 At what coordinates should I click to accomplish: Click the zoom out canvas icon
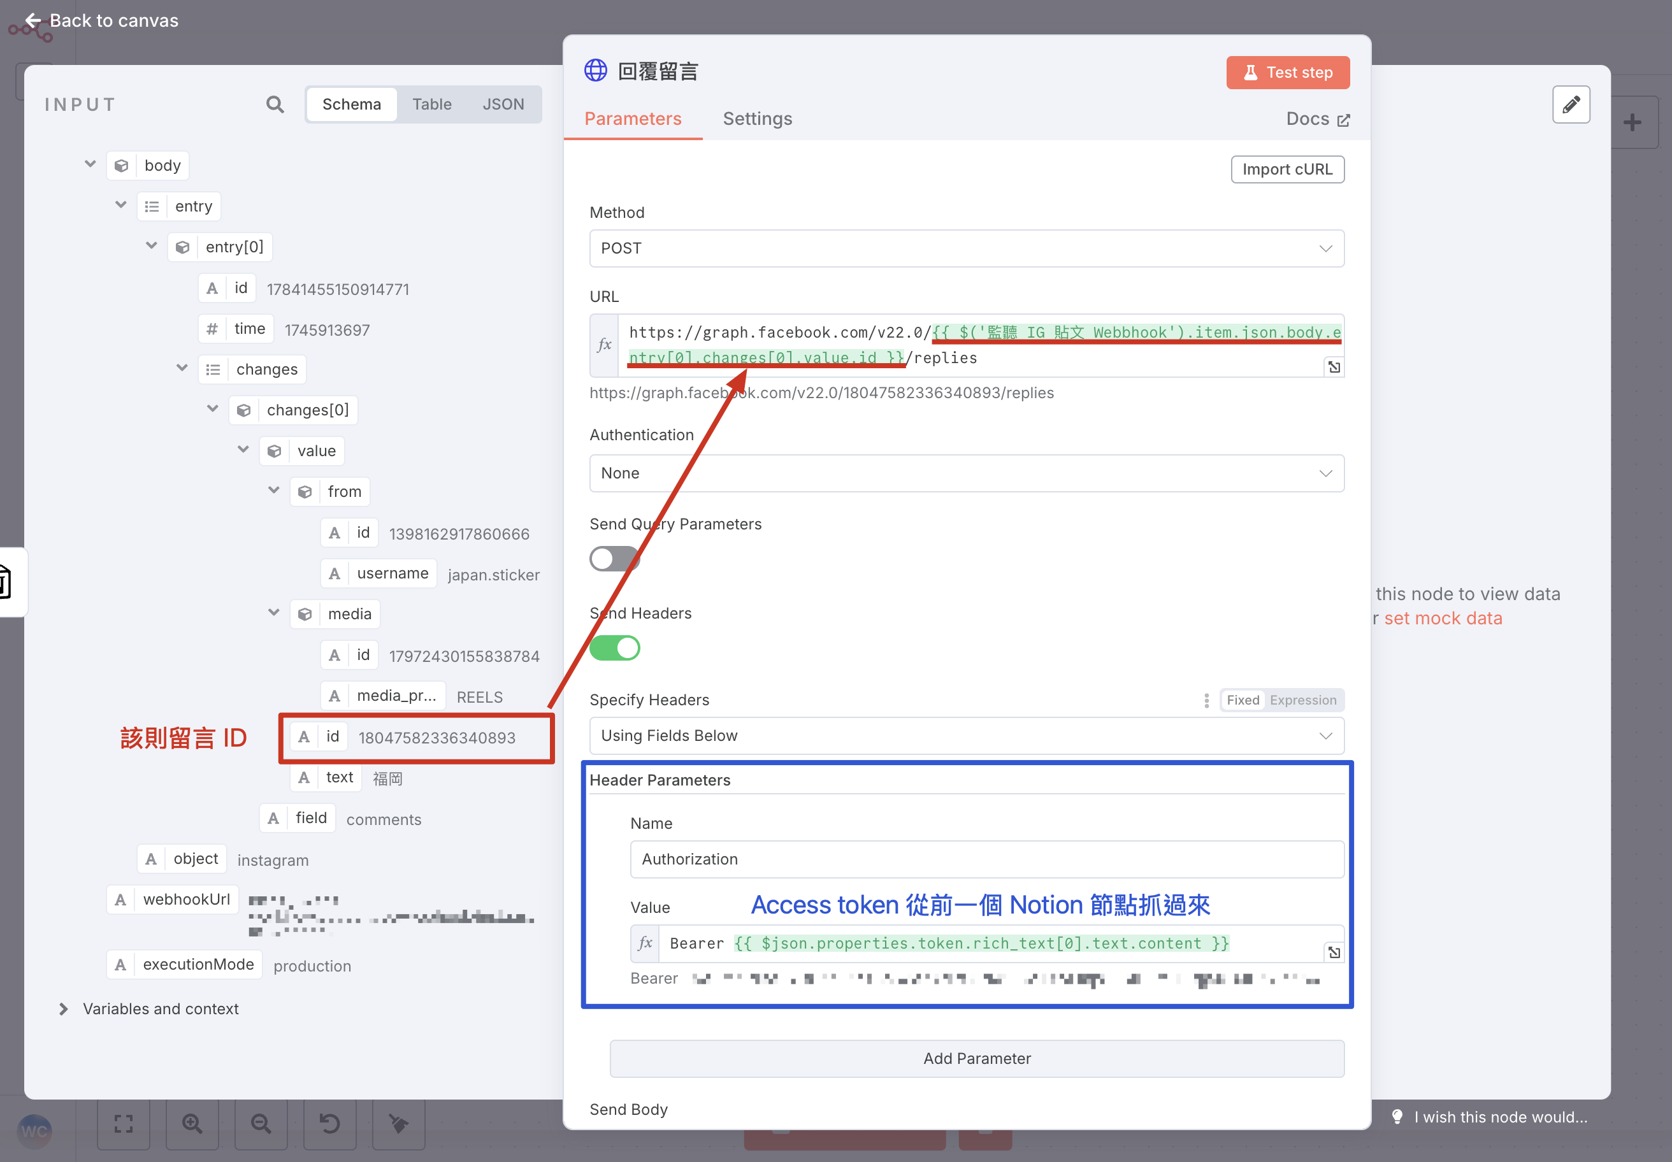pyautogui.click(x=261, y=1123)
